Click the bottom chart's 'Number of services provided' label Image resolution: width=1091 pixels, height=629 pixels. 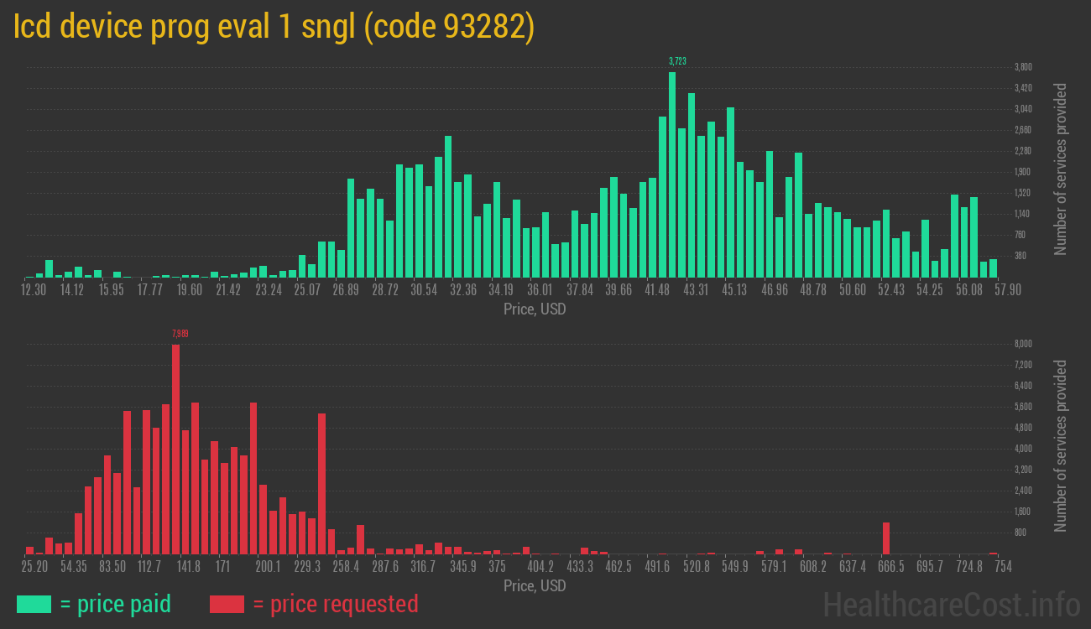click(1061, 445)
